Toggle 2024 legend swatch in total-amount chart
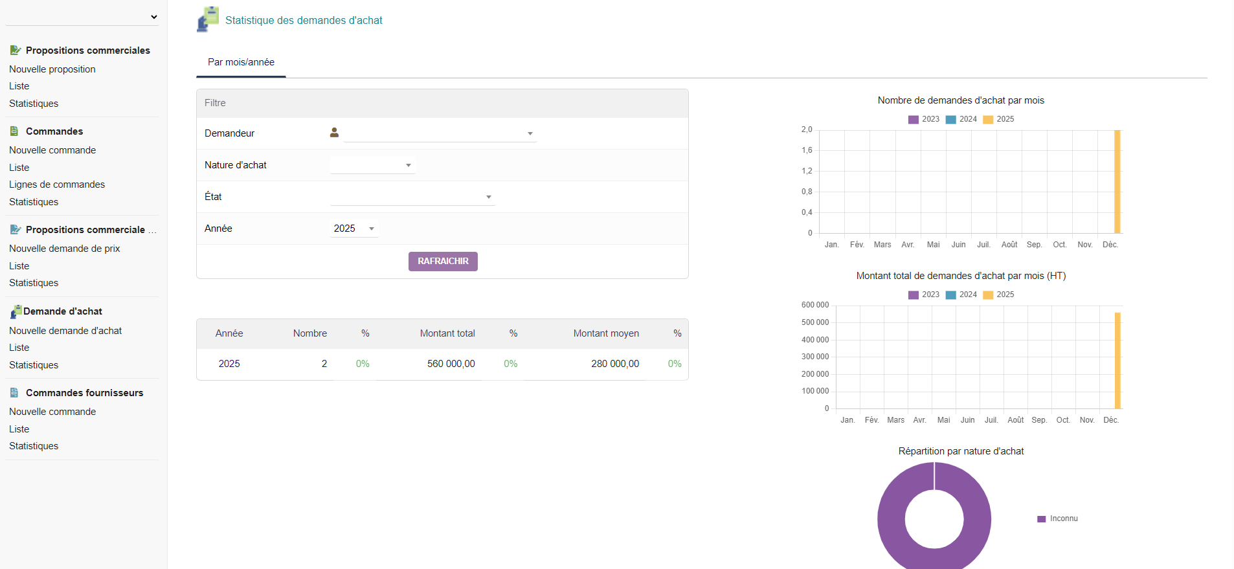This screenshot has height=569, width=1234. pos(951,295)
